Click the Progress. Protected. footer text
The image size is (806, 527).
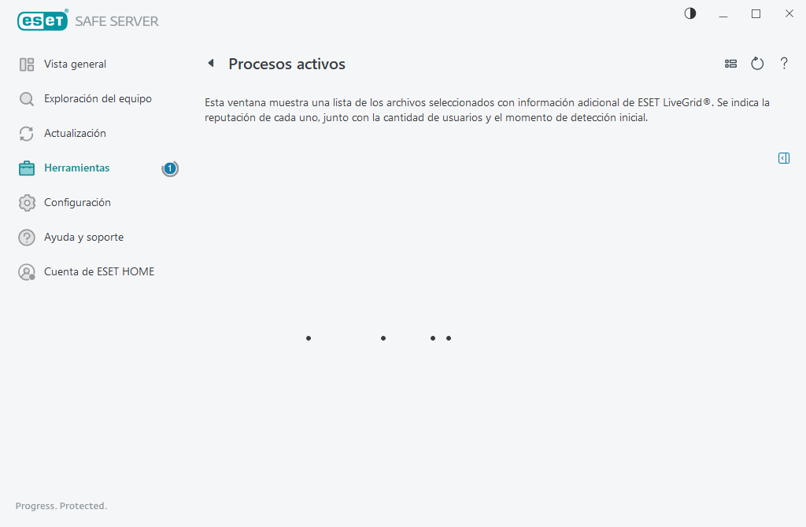61,506
